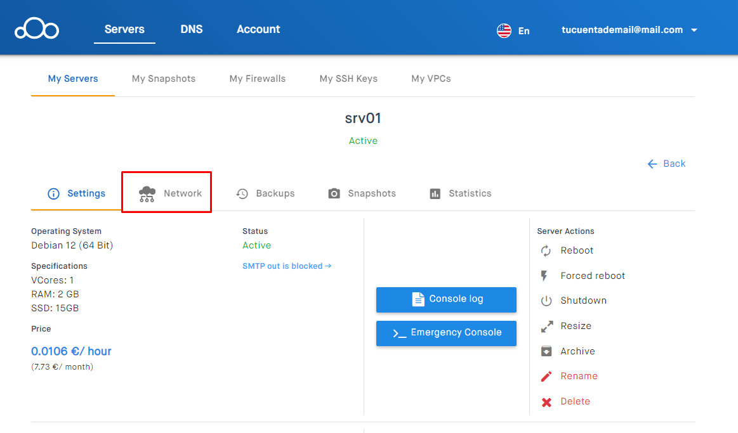This screenshot has width=738, height=433.
Task: Click the Forced reboot lightning icon
Action: 544,276
